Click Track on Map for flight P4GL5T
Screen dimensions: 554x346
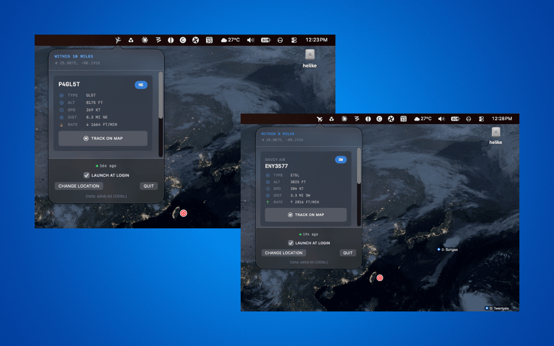(103, 138)
